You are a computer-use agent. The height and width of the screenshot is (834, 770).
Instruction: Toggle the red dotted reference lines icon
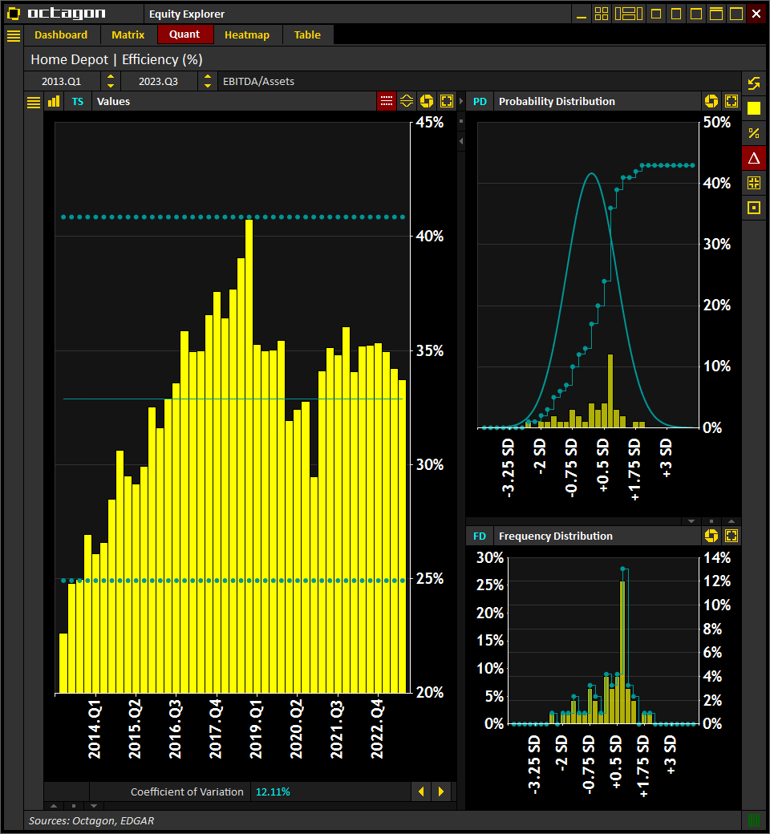(x=387, y=101)
